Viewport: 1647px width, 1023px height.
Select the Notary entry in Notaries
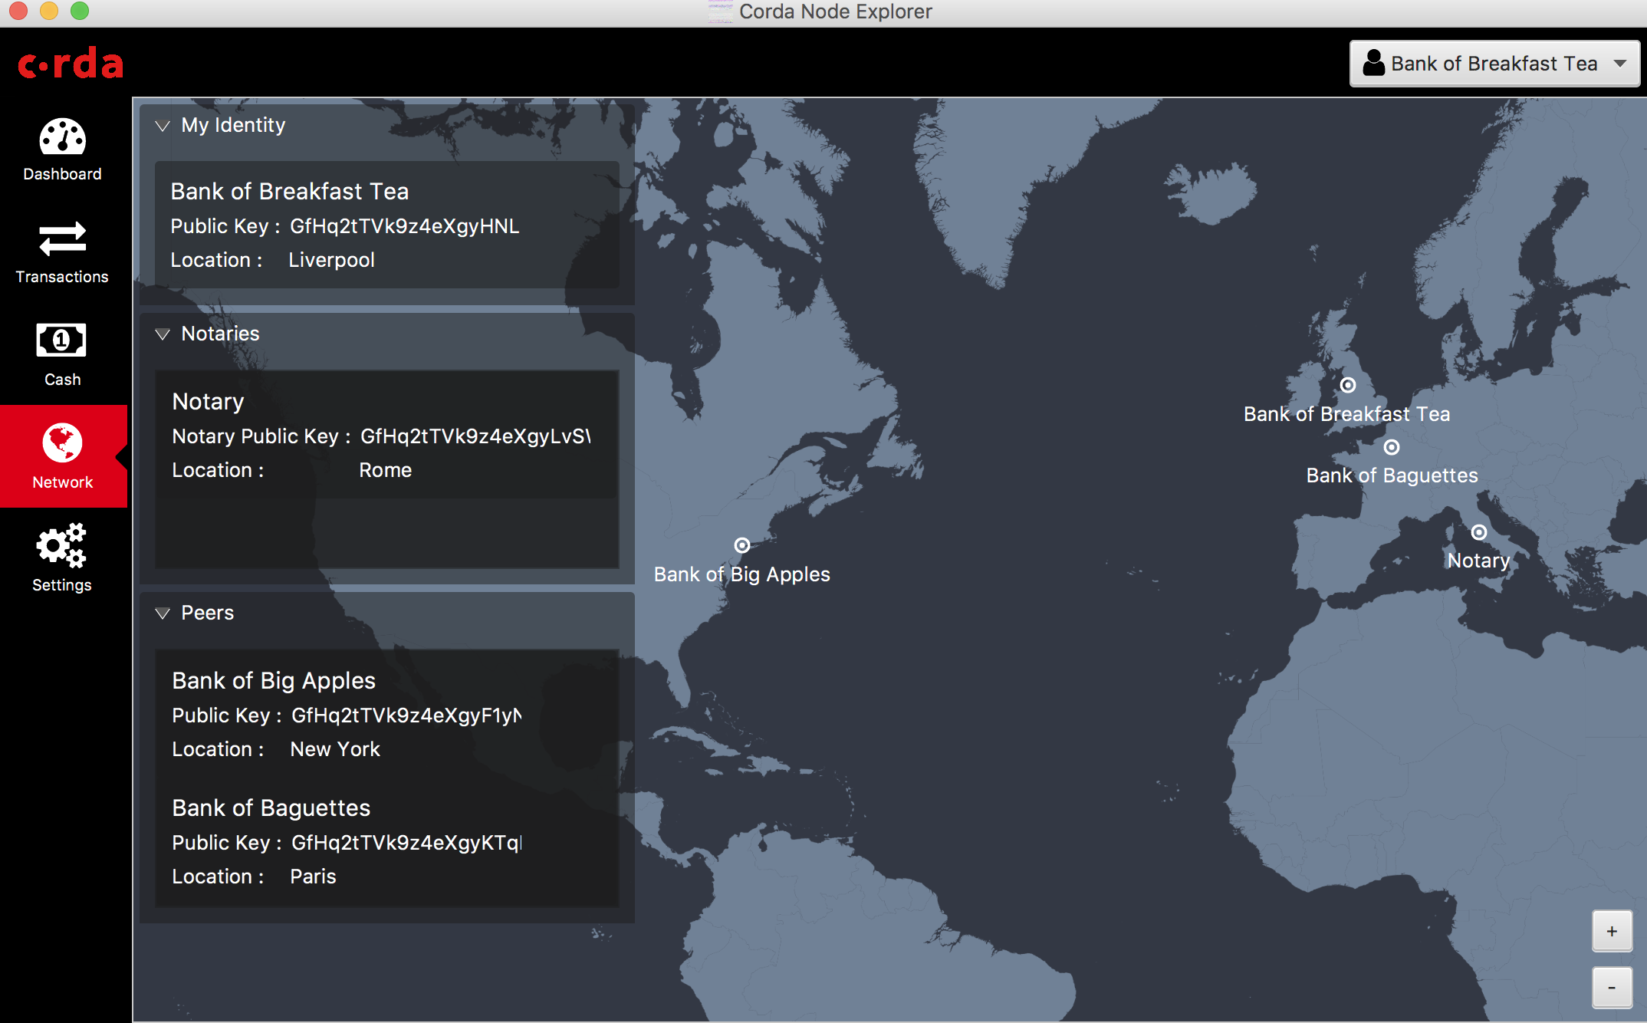click(387, 435)
